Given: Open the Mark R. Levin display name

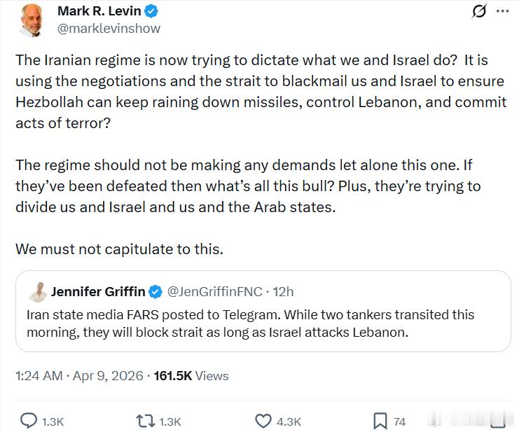Looking at the screenshot, I should click(99, 11).
